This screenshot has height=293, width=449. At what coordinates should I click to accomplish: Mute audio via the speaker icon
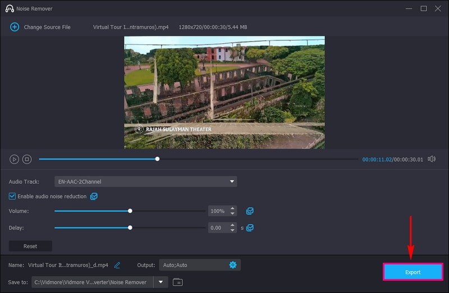(x=432, y=159)
